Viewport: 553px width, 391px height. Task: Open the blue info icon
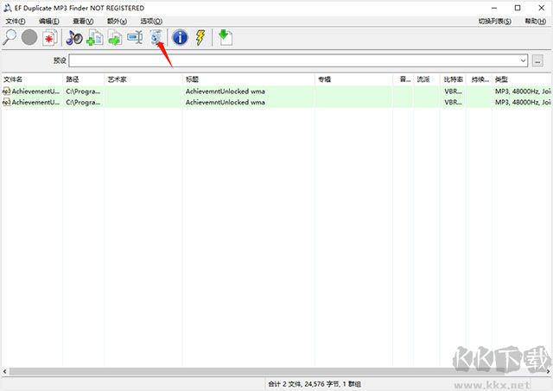point(180,37)
